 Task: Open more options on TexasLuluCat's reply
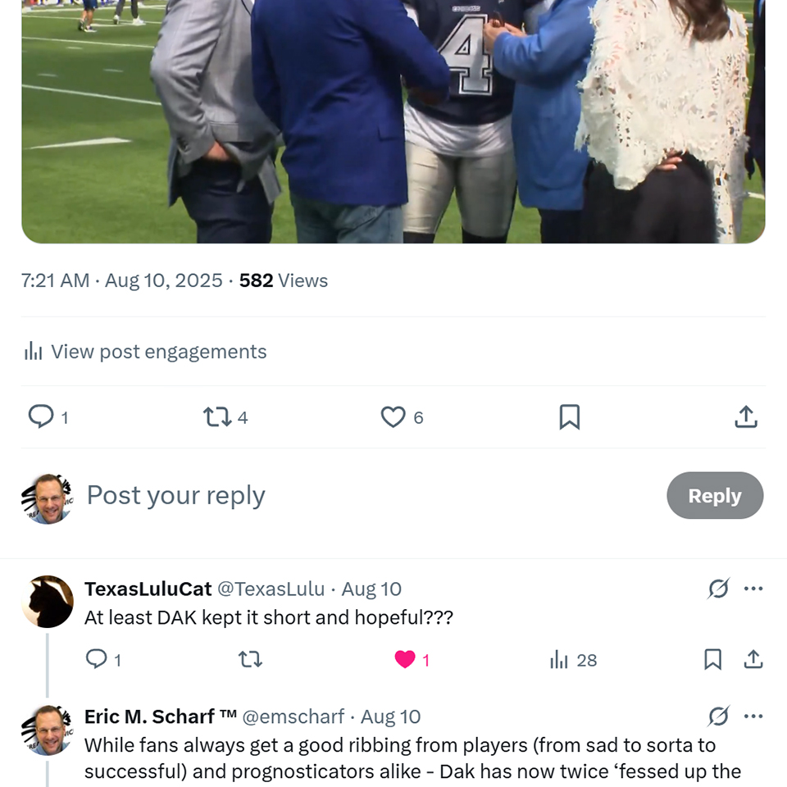click(753, 589)
